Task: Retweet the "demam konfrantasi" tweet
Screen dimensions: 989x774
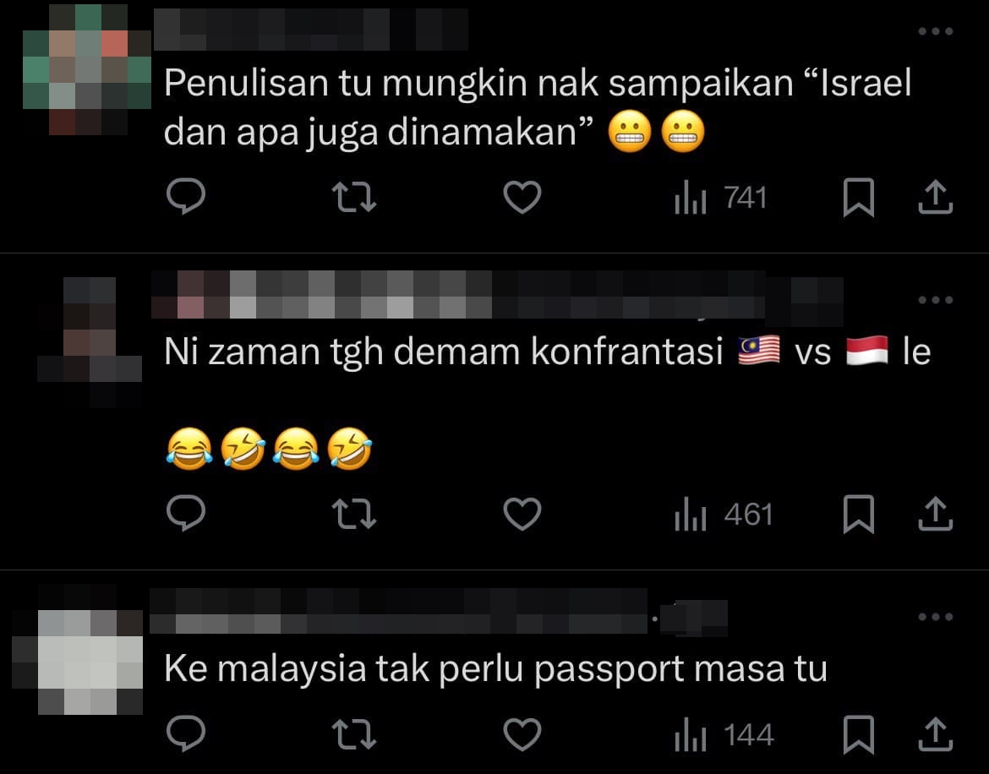Action: tap(354, 515)
